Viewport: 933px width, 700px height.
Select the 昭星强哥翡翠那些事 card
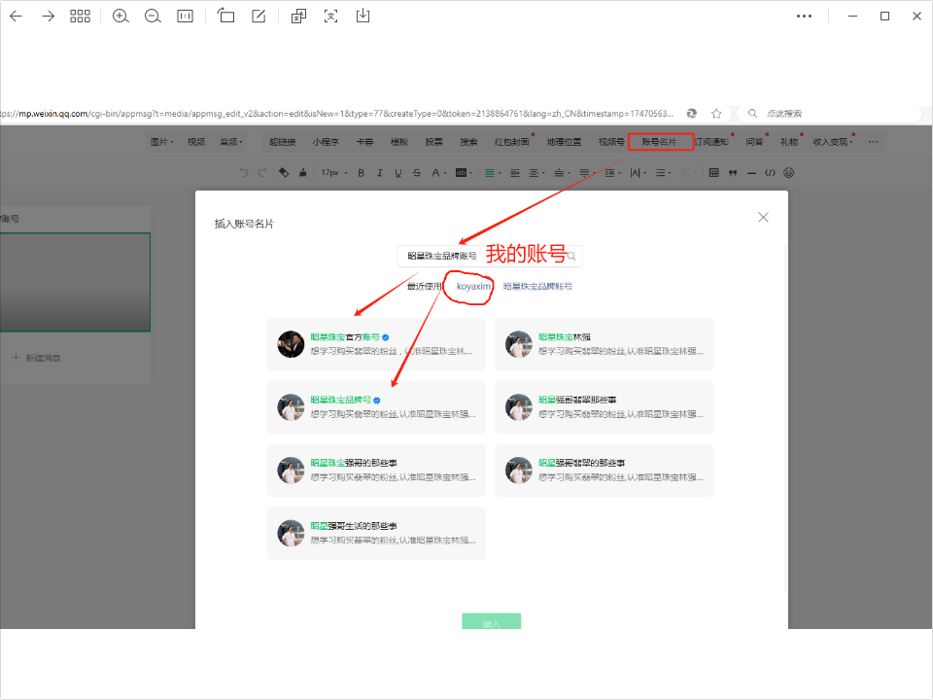coord(604,407)
